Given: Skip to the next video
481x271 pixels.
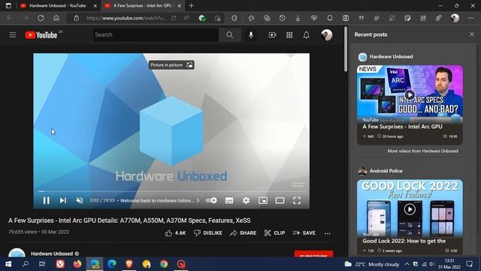Looking at the screenshot, I should pos(63,201).
